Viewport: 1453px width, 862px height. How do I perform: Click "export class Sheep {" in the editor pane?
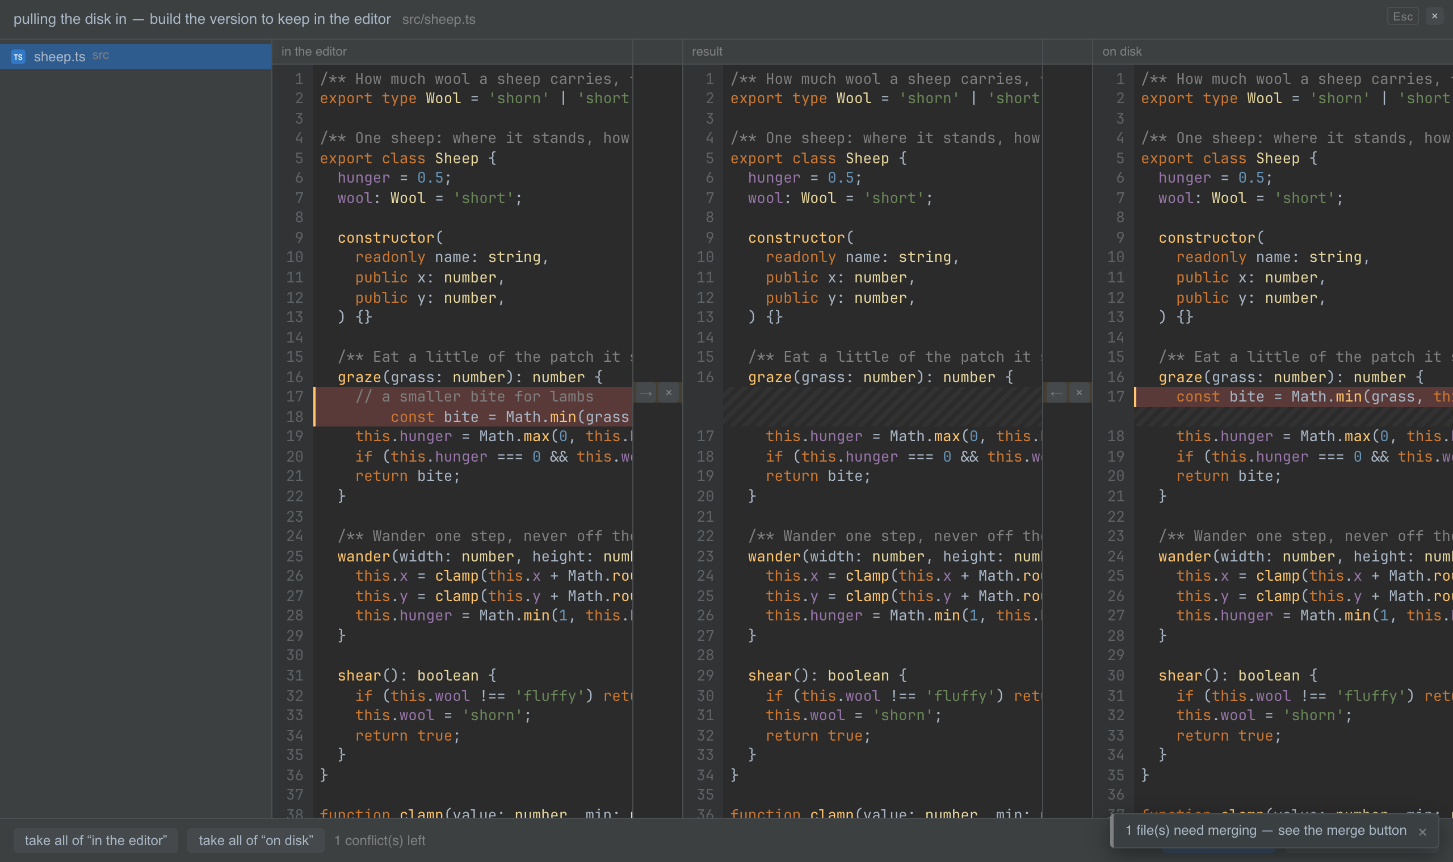coord(408,158)
